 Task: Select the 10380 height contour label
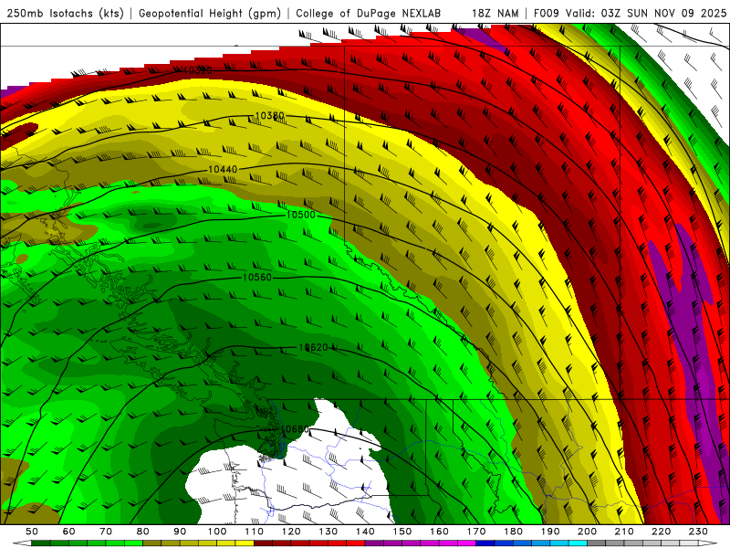tap(269, 116)
